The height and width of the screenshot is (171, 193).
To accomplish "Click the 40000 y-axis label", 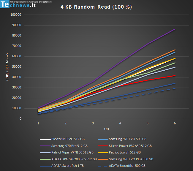I will [17, 77].
